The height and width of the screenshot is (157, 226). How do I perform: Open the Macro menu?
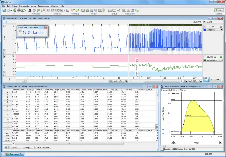[x=33, y=6]
